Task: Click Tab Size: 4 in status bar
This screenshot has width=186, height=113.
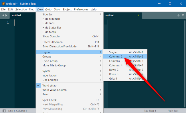Action: (150, 111)
